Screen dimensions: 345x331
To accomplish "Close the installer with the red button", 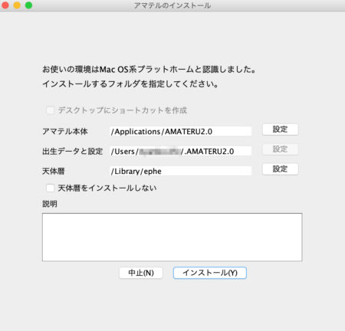I will click(5, 5).
